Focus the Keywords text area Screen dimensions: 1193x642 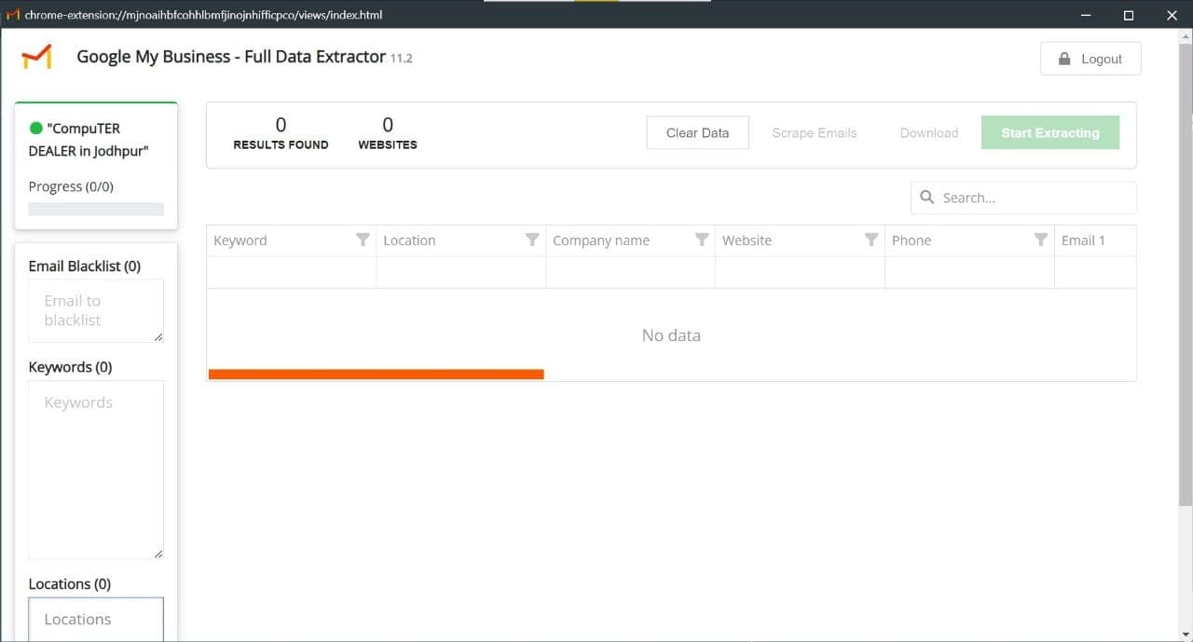coord(96,470)
